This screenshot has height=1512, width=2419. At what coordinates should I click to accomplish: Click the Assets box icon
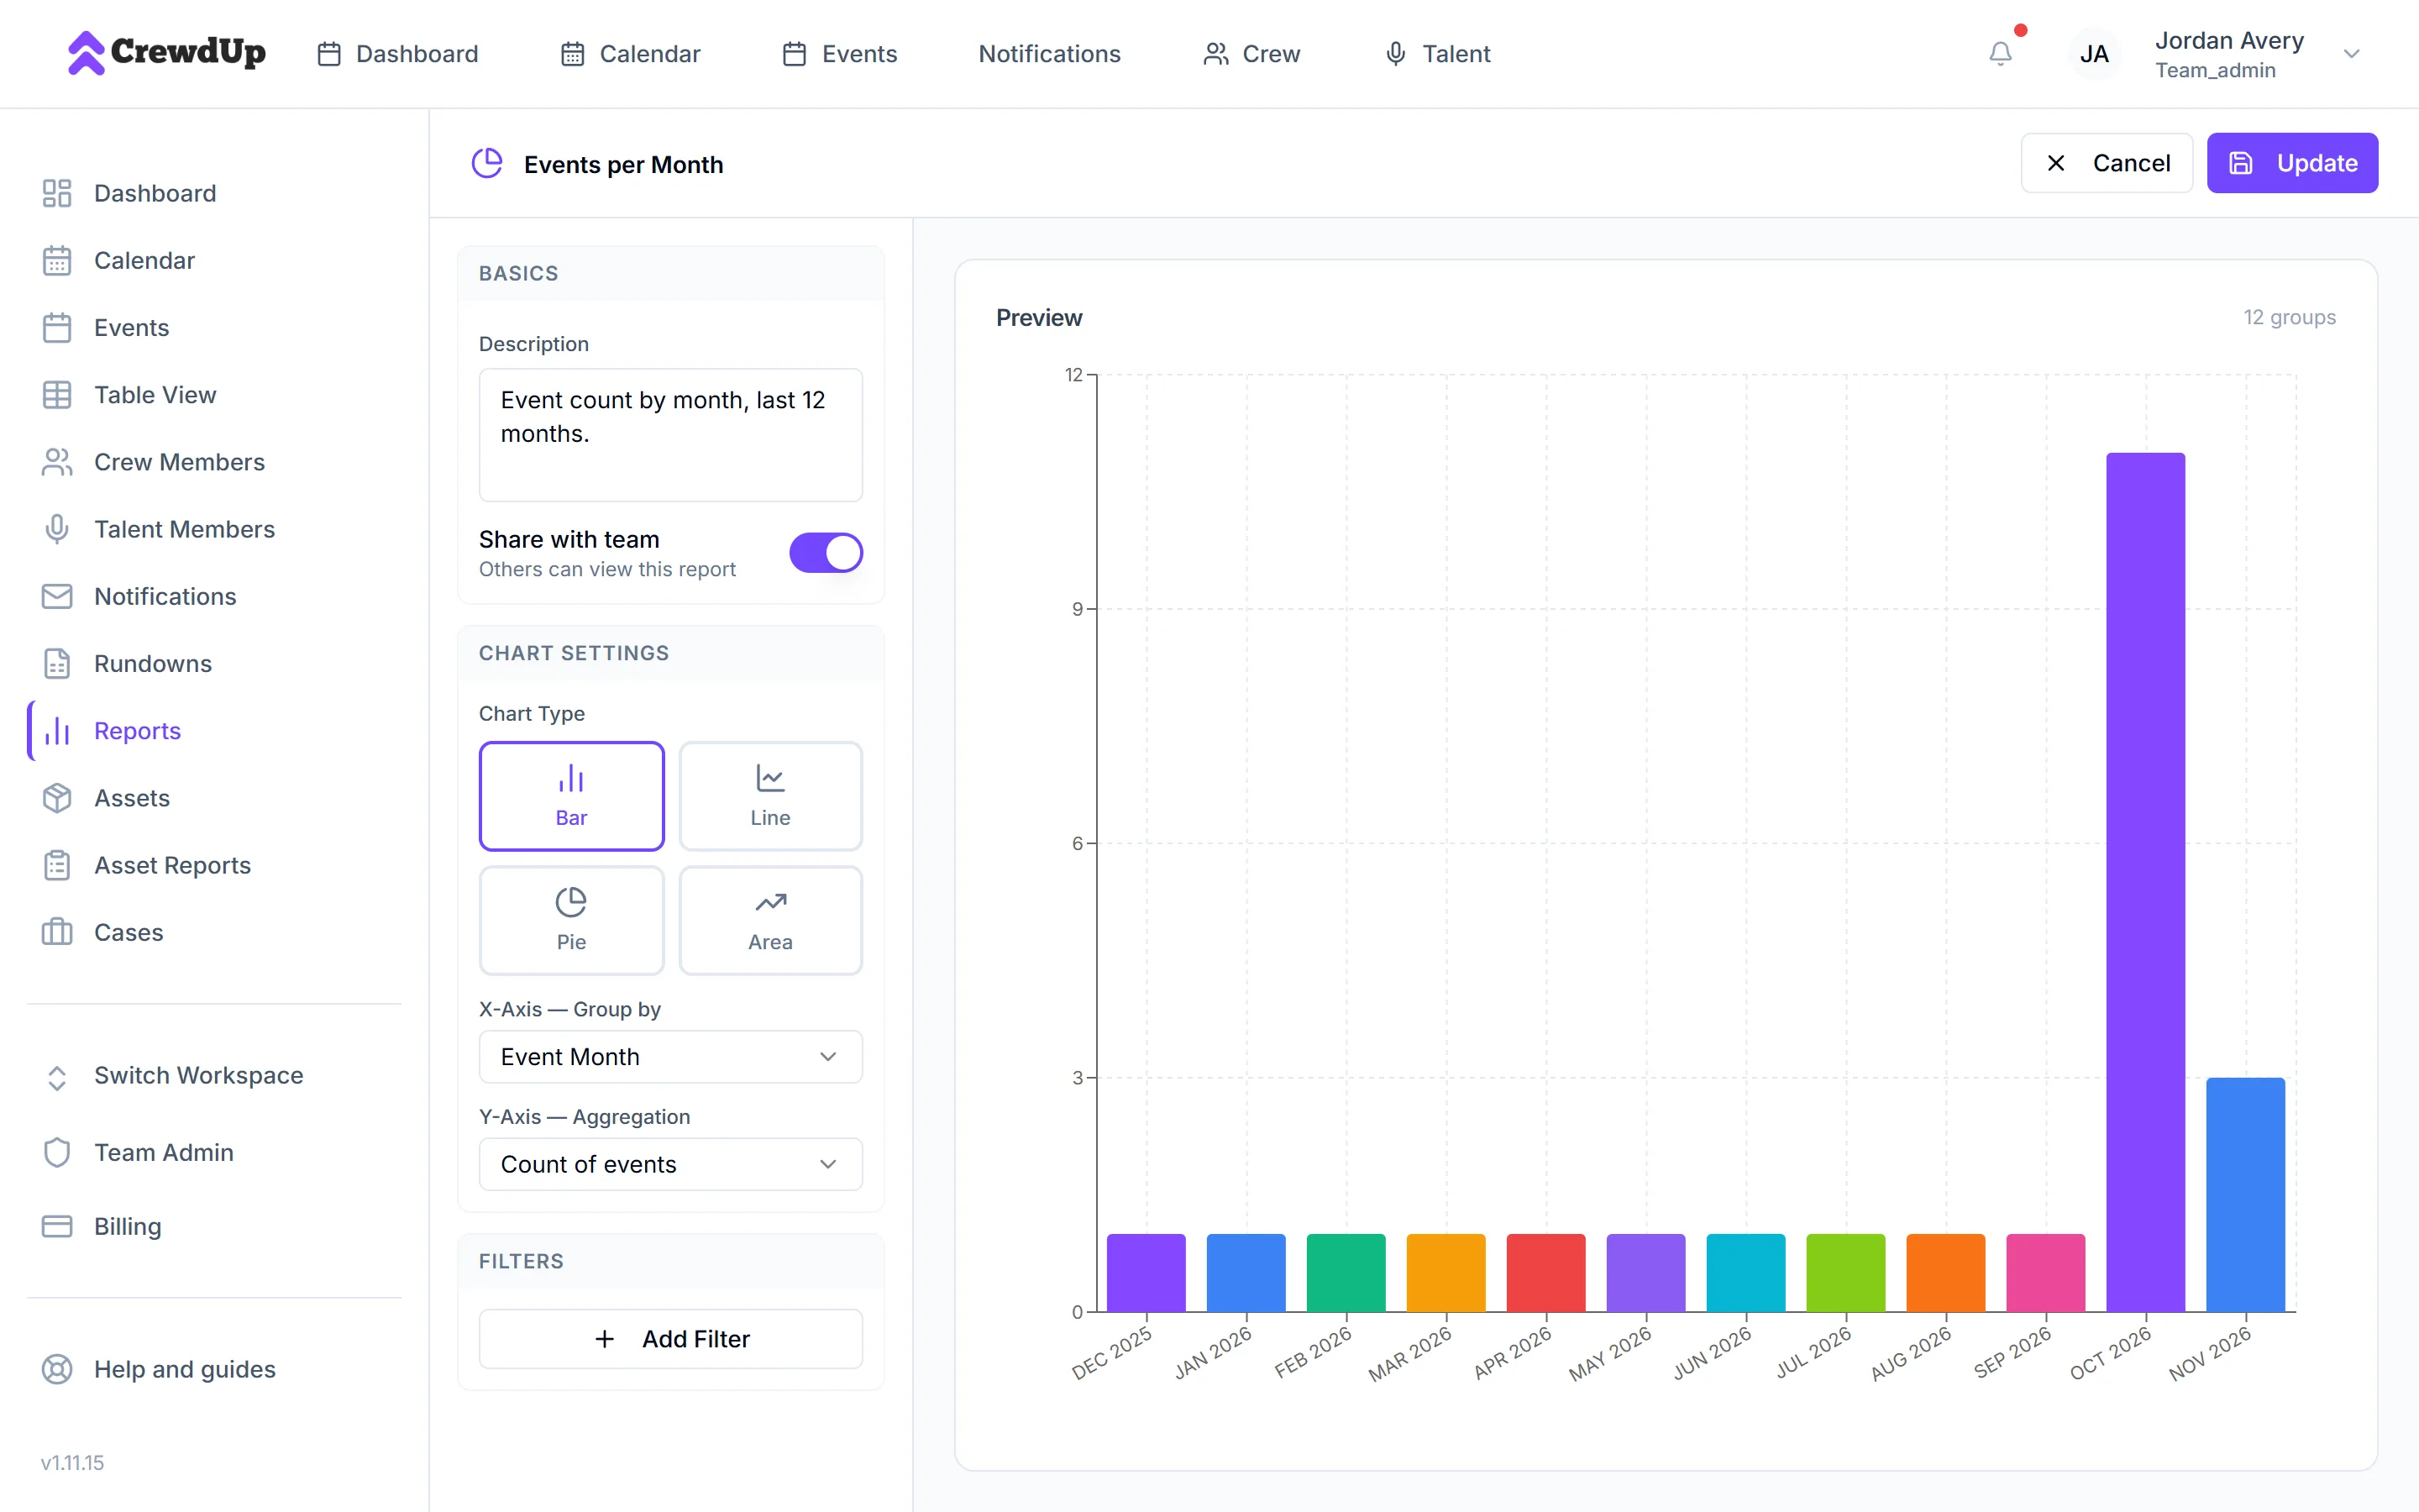coord(57,798)
